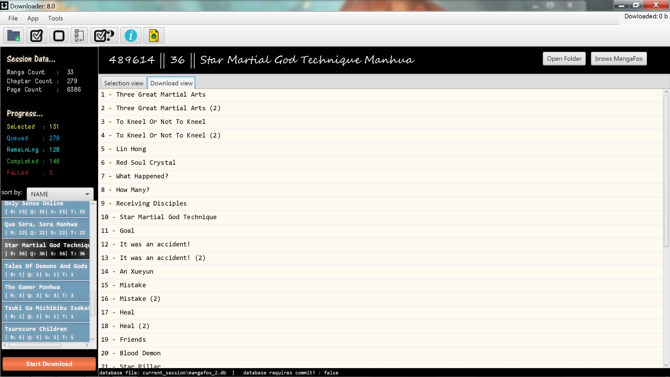Image resolution: width=670 pixels, height=377 pixels.
Task: Click the stop/square icon
Action: click(58, 36)
